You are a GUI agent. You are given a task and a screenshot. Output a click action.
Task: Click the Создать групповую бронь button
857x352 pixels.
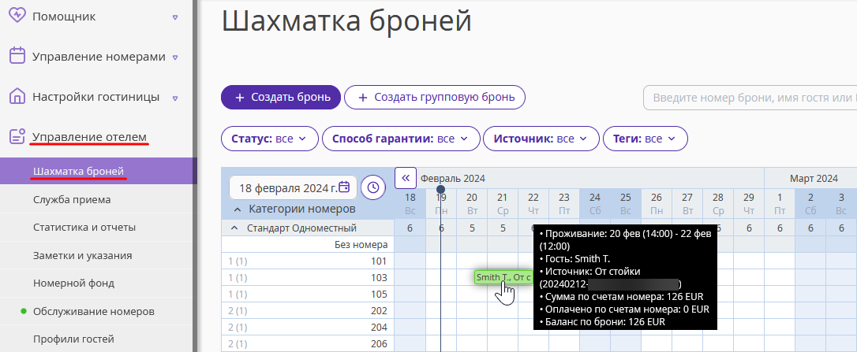[435, 97]
